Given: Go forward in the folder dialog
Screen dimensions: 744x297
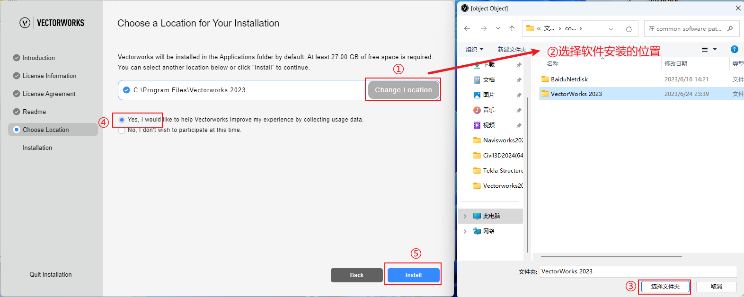Looking at the screenshot, I should click(x=484, y=28).
